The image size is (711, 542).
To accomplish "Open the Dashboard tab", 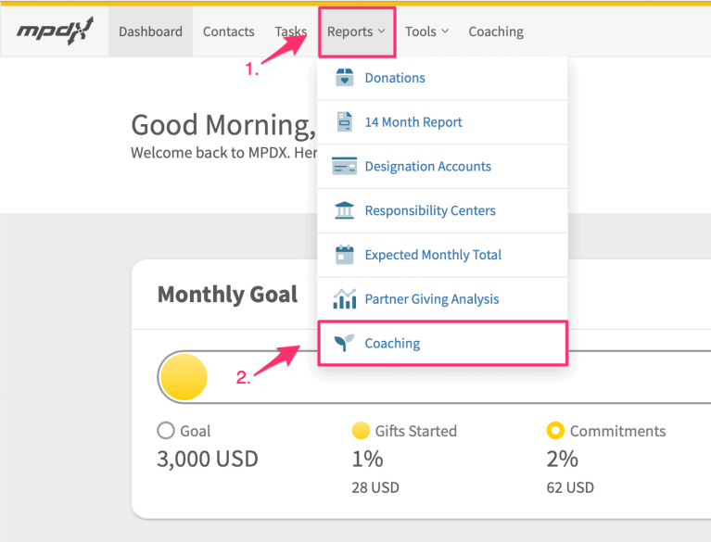I will [x=150, y=32].
